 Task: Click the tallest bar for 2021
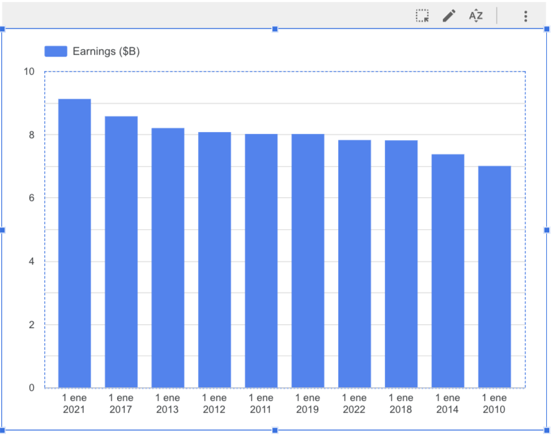[75, 243]
